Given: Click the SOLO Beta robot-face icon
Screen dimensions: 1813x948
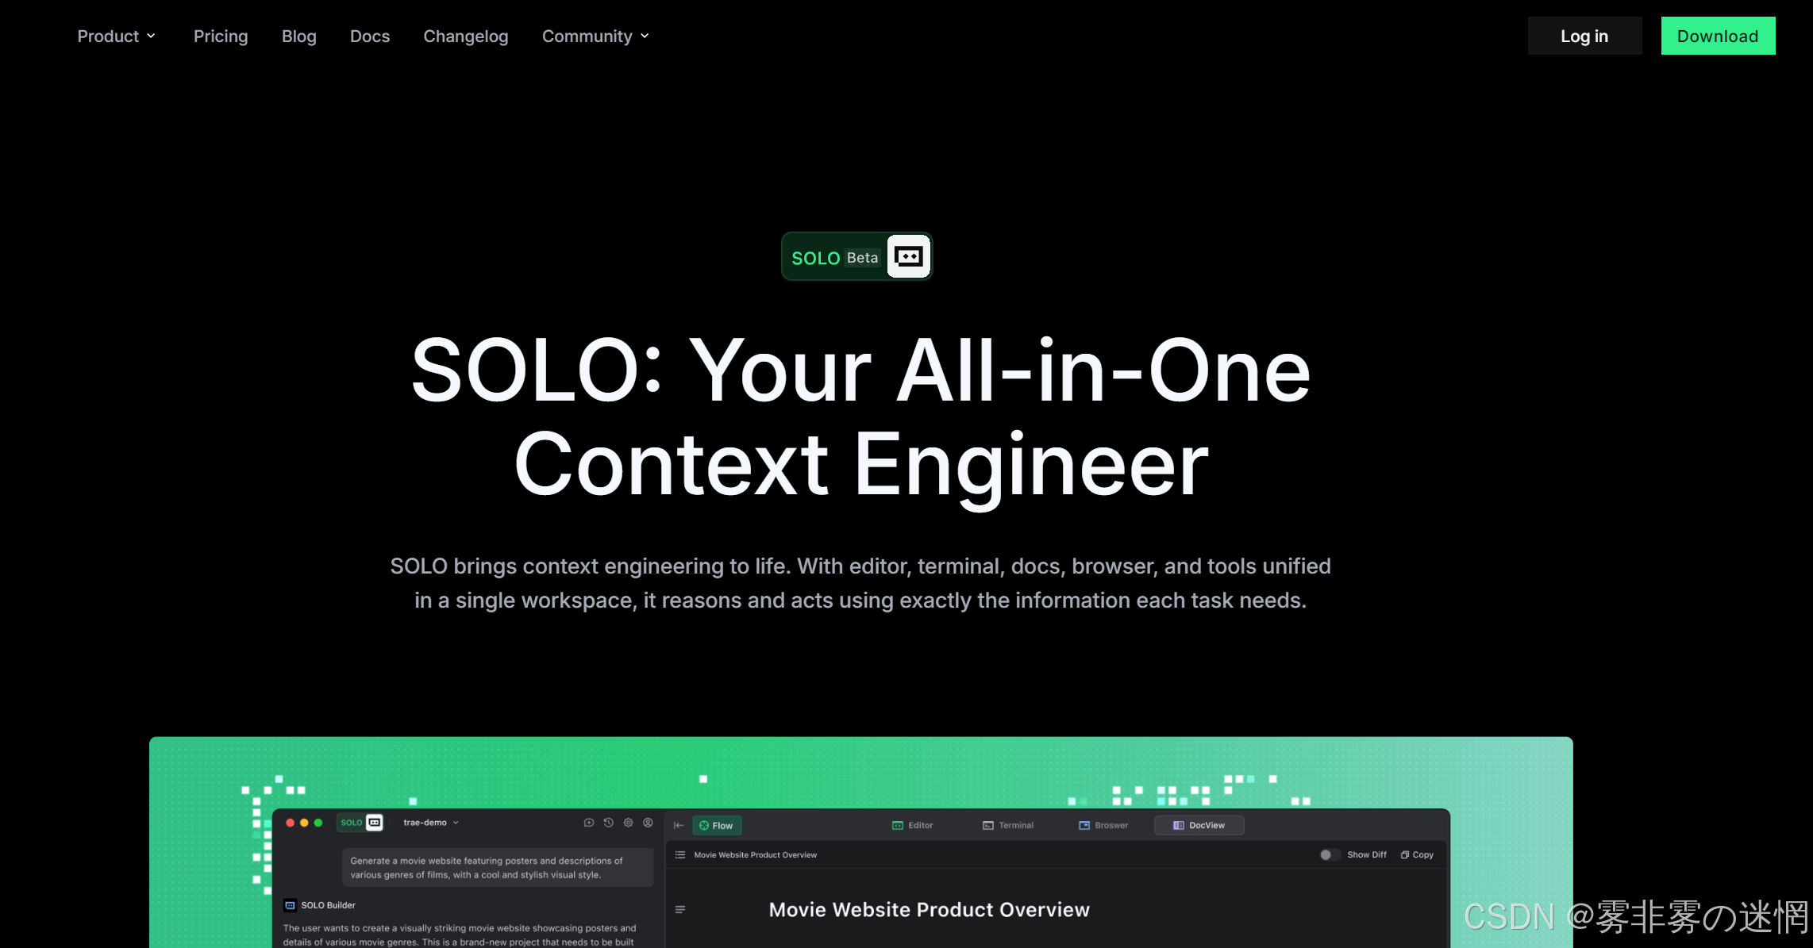Looking at the screenshot, I should [908, 256].
